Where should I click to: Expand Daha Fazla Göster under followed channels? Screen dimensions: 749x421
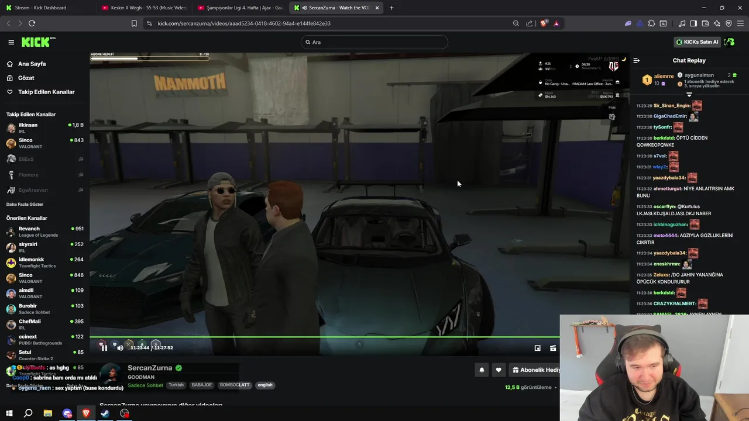[25, 204]
